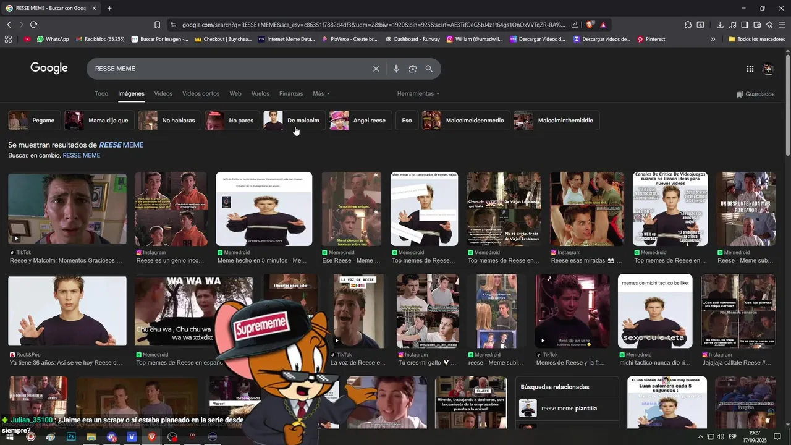Screen dimensions: 791x445
Task: Open File Explorer from the taskbar
Action: tap(91, 437)
